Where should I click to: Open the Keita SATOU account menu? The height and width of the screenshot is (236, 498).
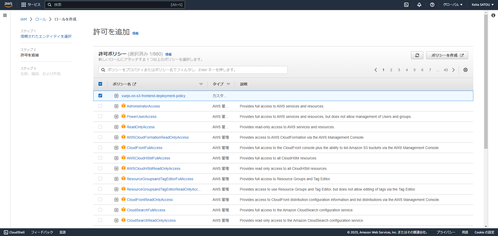pyautogui.click(x=483, y=5)
